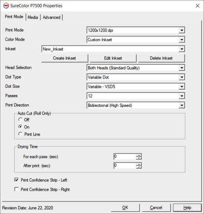Click the Auto Cut (Roll Only) group label
The width and height of the screenshot is (204, 214).
[34, 113]
